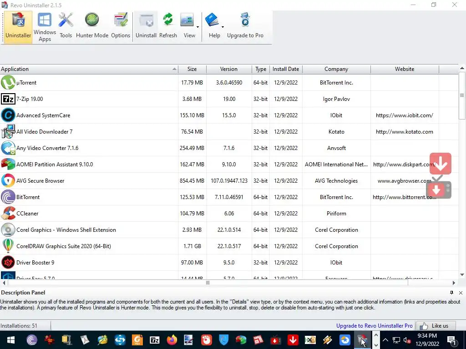Click 'Upgrade to Revo Uninstaller Pro' link

[374, 325]
